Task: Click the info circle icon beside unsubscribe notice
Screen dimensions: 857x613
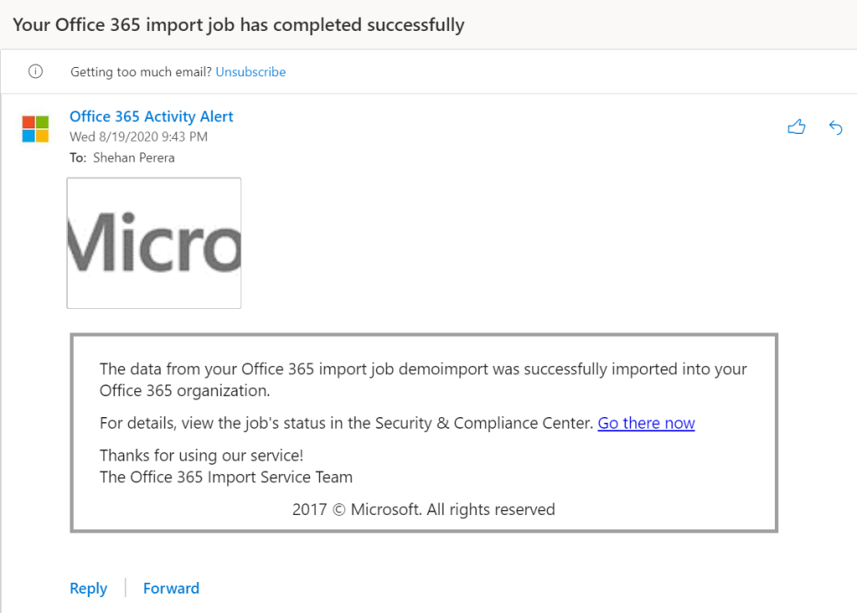Action: pos(35,72)
